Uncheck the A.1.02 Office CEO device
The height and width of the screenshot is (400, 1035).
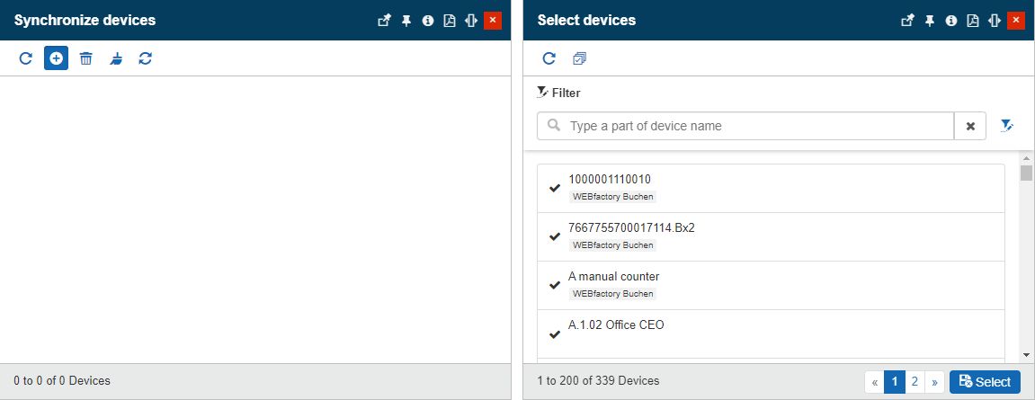(555, 333)
